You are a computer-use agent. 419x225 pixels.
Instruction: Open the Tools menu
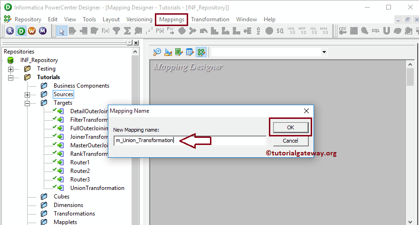89,19
